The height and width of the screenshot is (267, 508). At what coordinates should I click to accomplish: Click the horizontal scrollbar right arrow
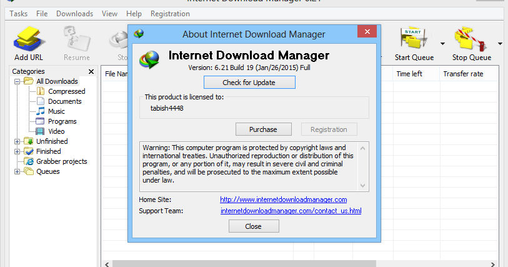(493, 264)
